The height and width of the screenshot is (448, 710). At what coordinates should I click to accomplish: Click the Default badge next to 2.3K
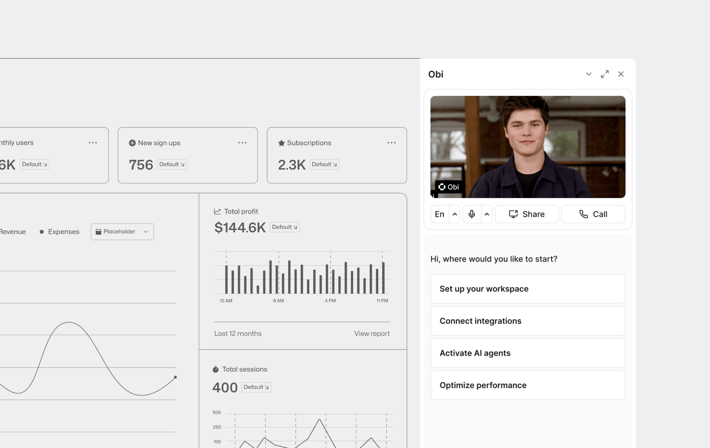pos(324,164)
